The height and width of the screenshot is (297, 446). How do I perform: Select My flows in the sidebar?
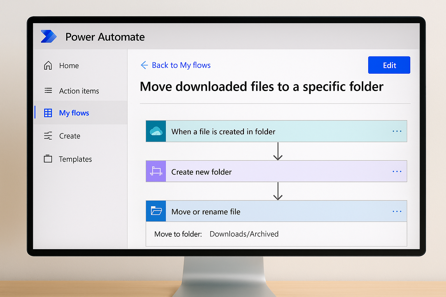[80, 113]
